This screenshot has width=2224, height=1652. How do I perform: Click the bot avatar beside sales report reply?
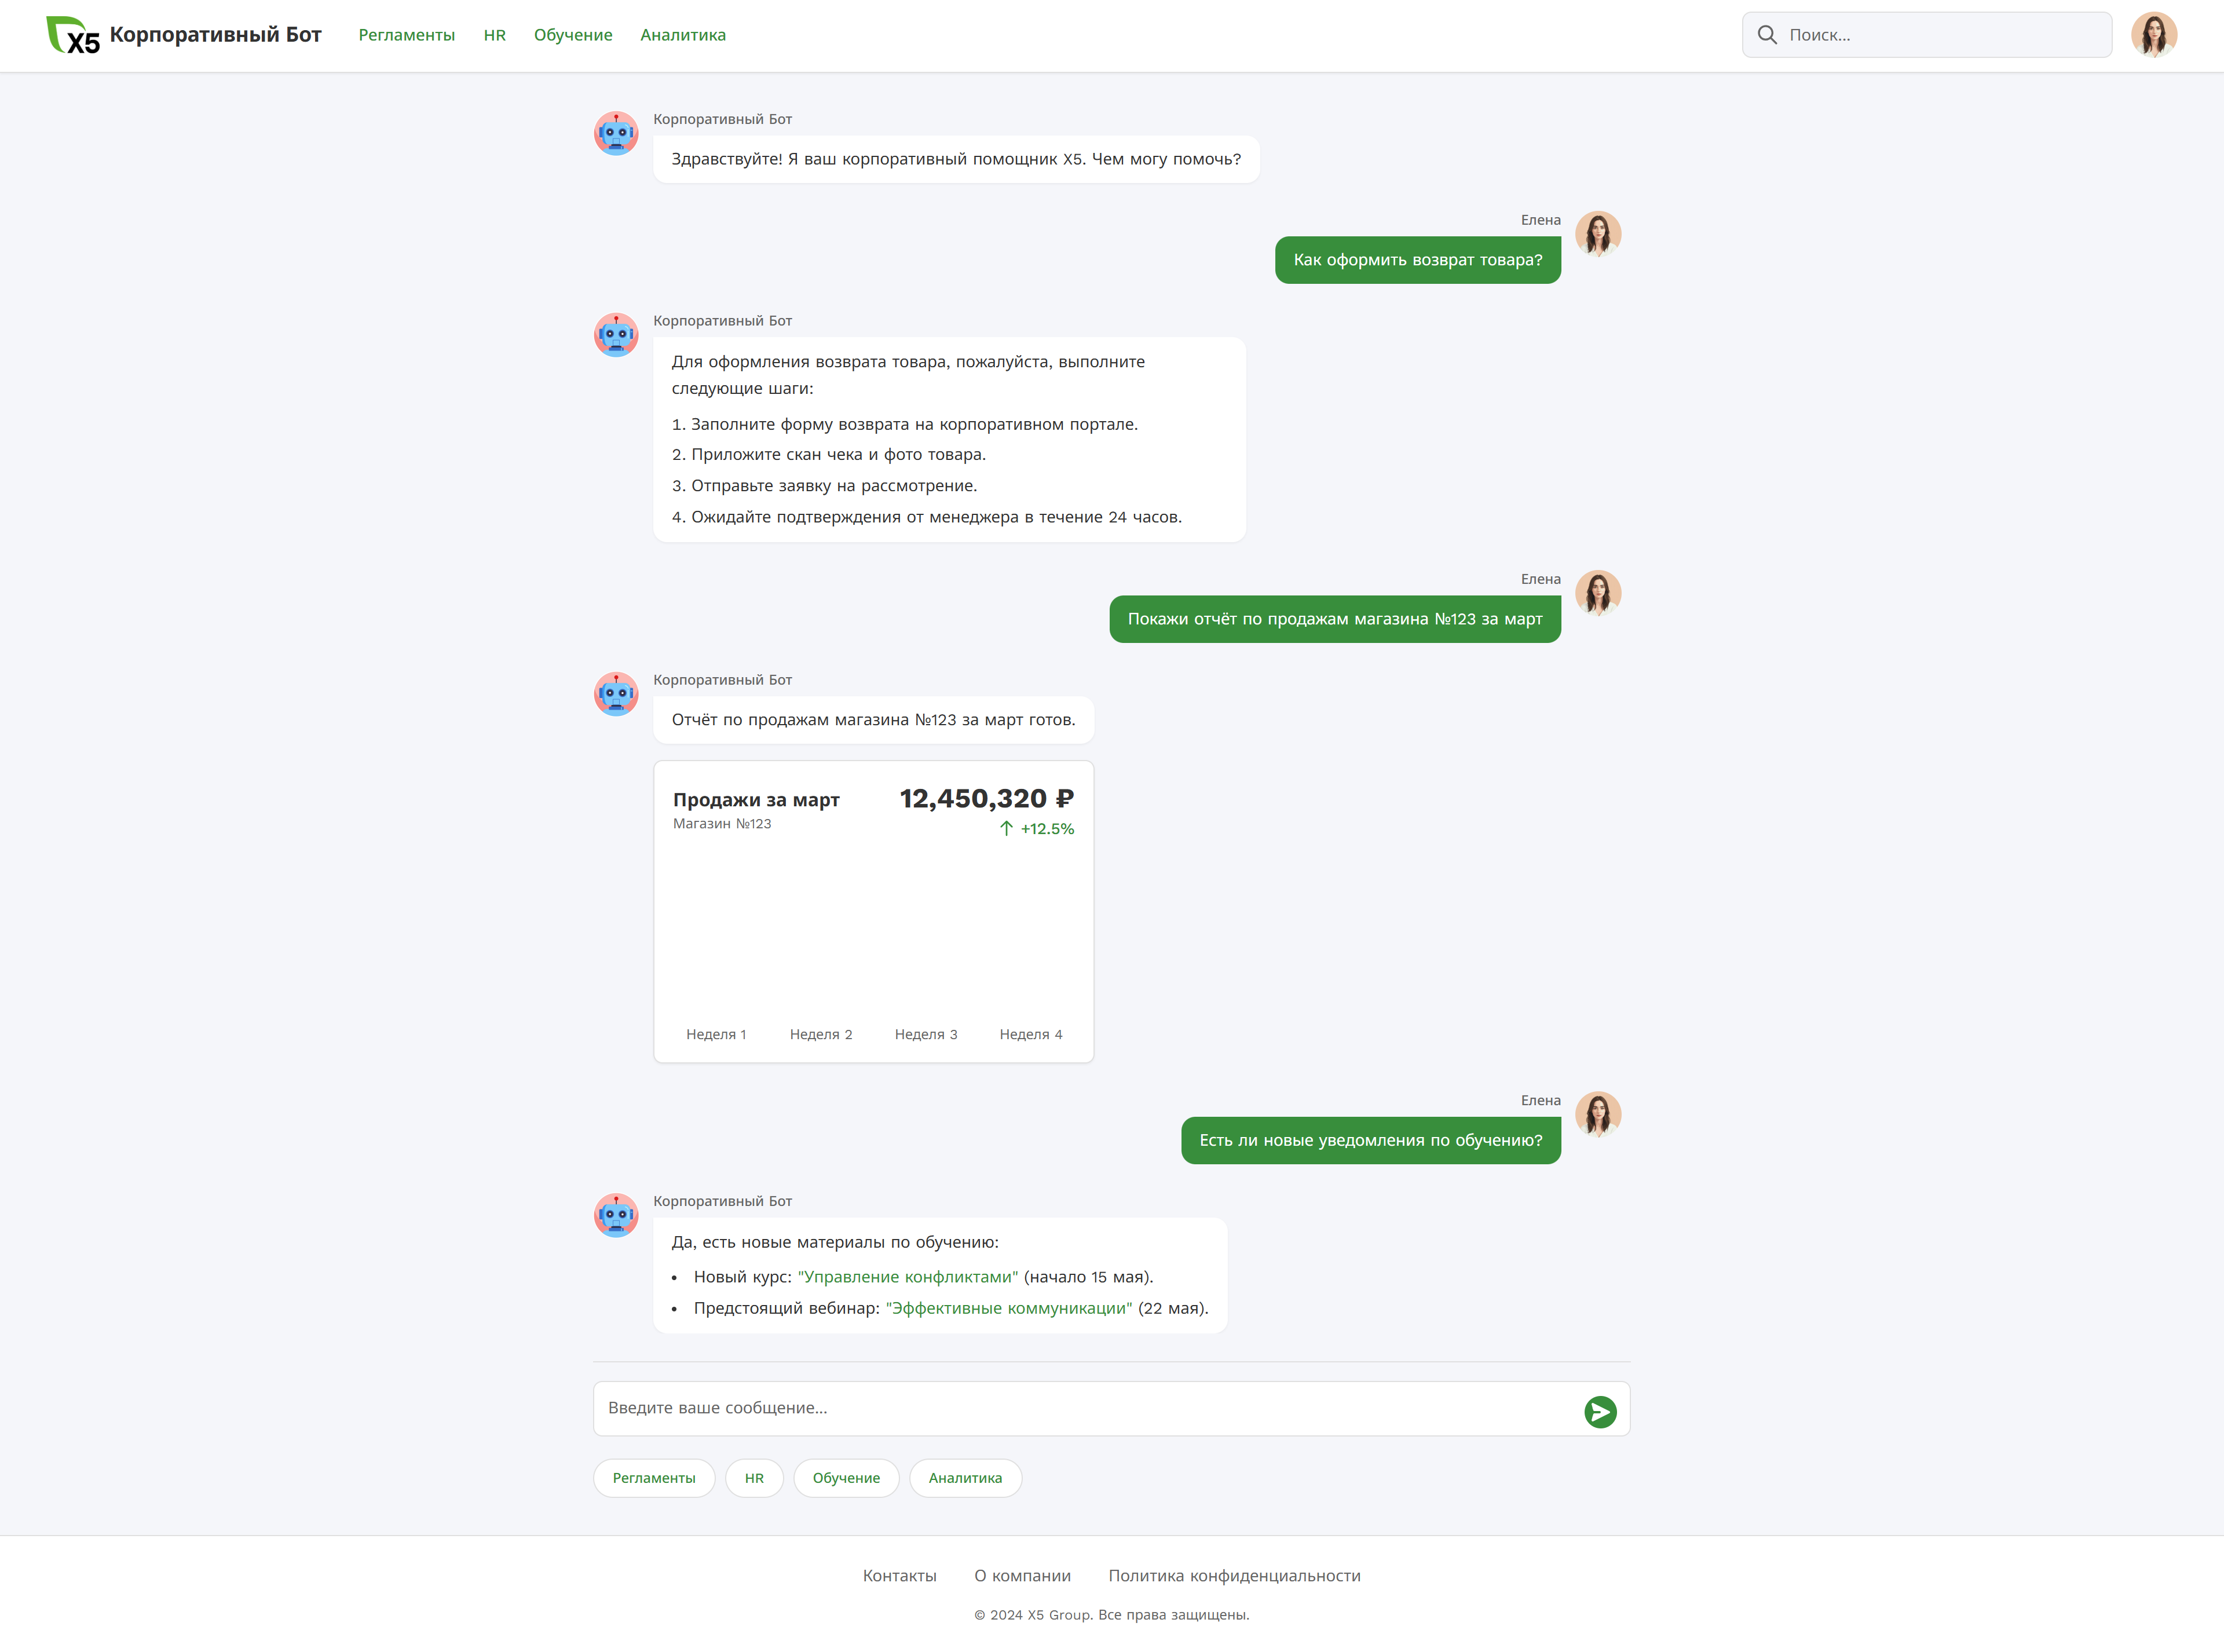coord(616,694)
